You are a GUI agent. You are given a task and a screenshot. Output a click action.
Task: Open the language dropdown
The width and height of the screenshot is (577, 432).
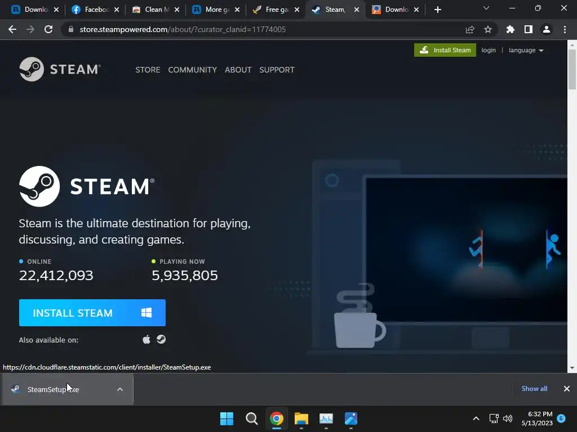[526, 50]
